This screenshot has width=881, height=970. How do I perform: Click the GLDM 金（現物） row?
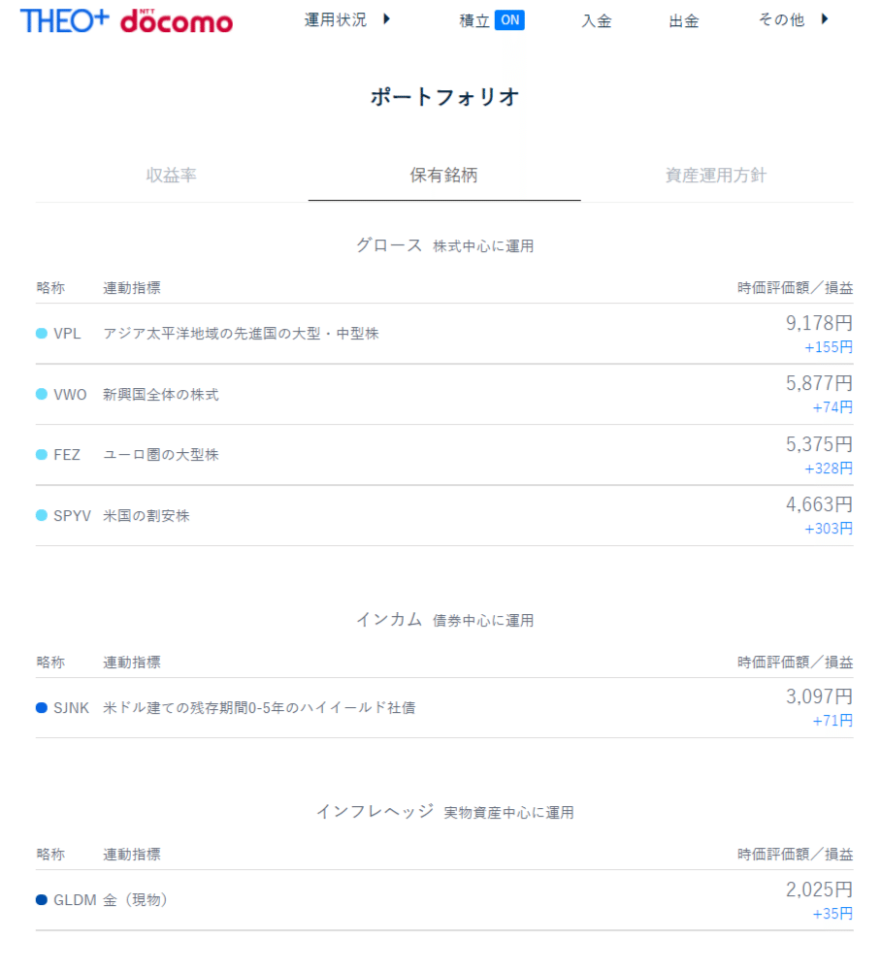[x=444, y=900]
